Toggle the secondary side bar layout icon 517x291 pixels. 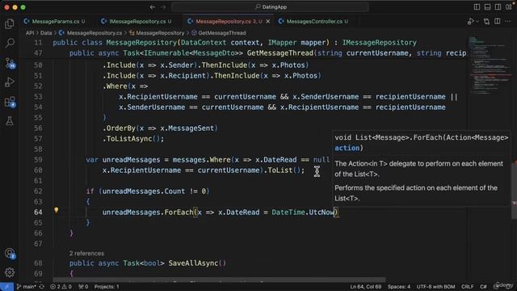click(498, 7)
